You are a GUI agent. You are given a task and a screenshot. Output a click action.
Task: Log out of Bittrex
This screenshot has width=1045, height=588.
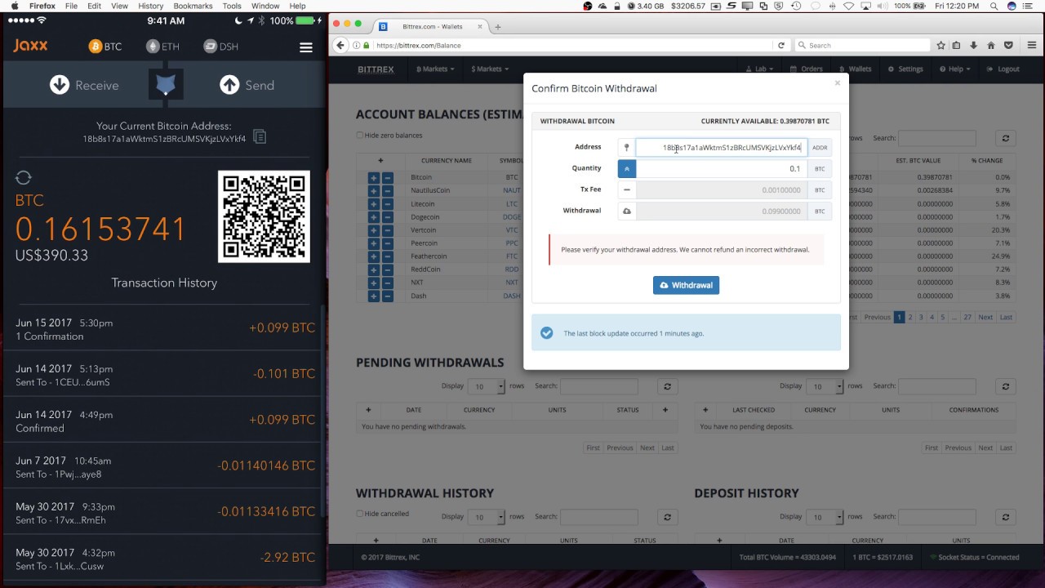(1003, 69)
